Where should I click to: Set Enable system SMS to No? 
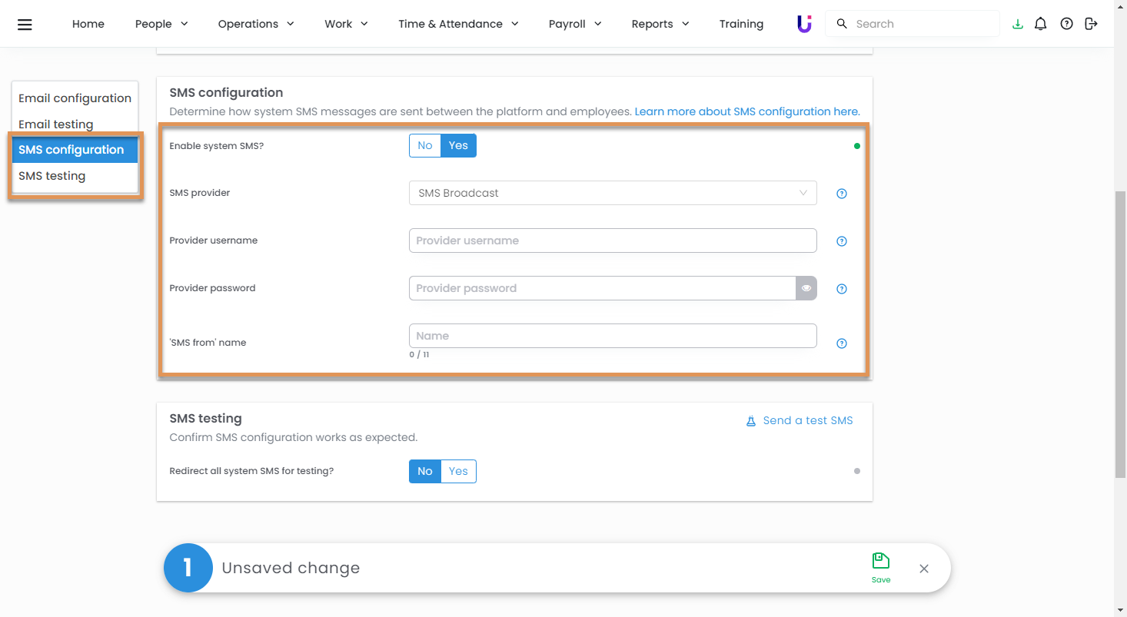tap(425, 145)
